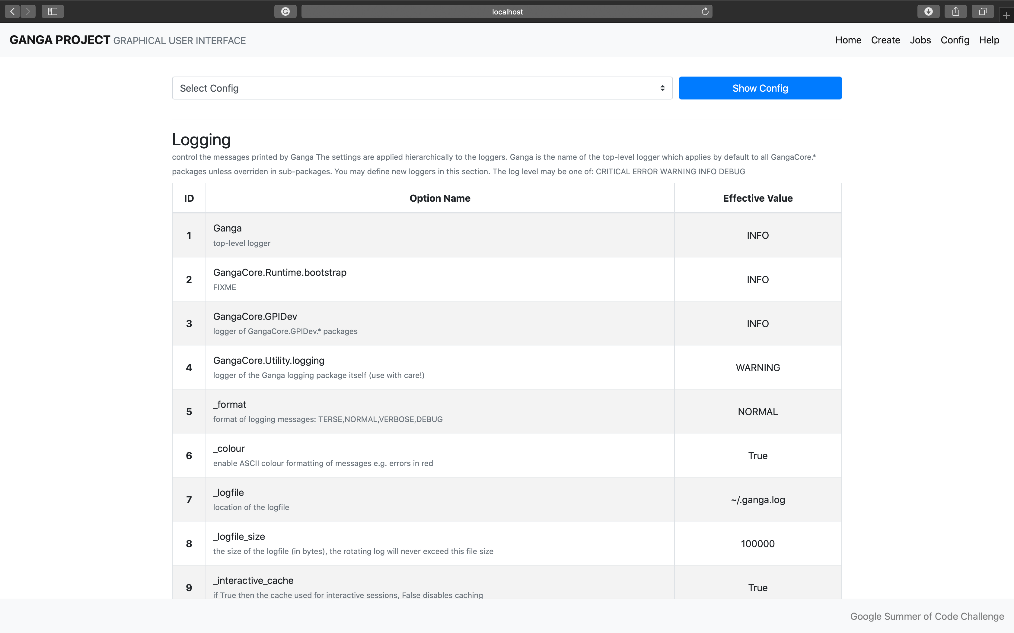Toggle the Safari sidebar icon
This screenshot has height=633, width=1014.
pyautogui.click(x=53, y=11)
